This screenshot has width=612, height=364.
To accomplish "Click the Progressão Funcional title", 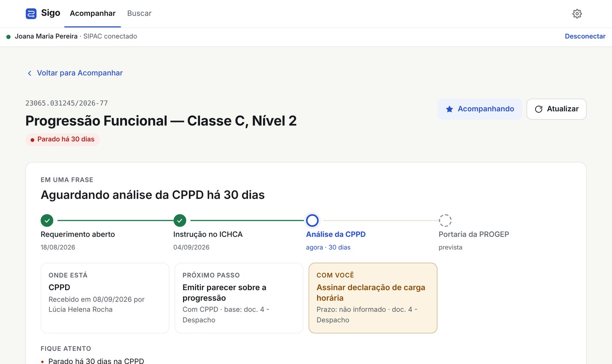I will [x=161, y=121].
